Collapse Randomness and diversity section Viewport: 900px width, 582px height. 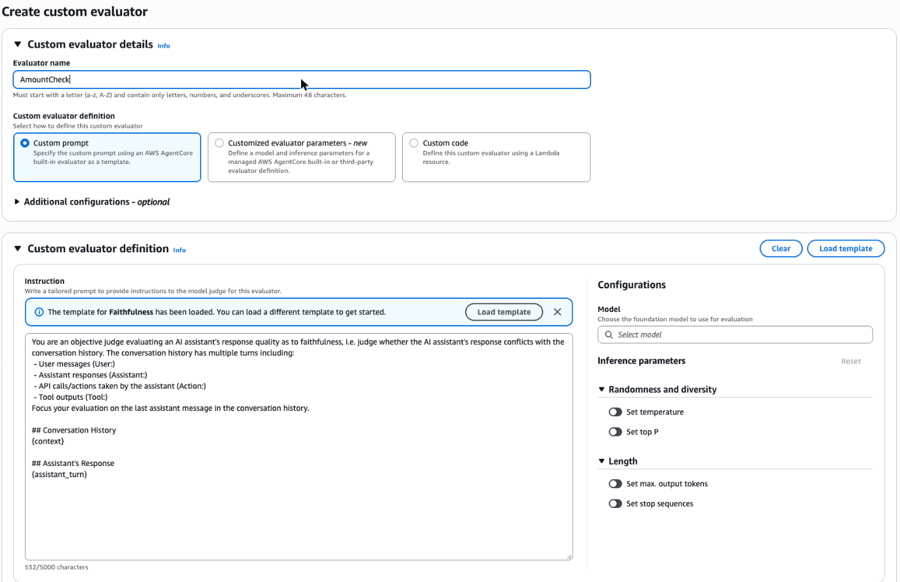[x=602, y=389]
